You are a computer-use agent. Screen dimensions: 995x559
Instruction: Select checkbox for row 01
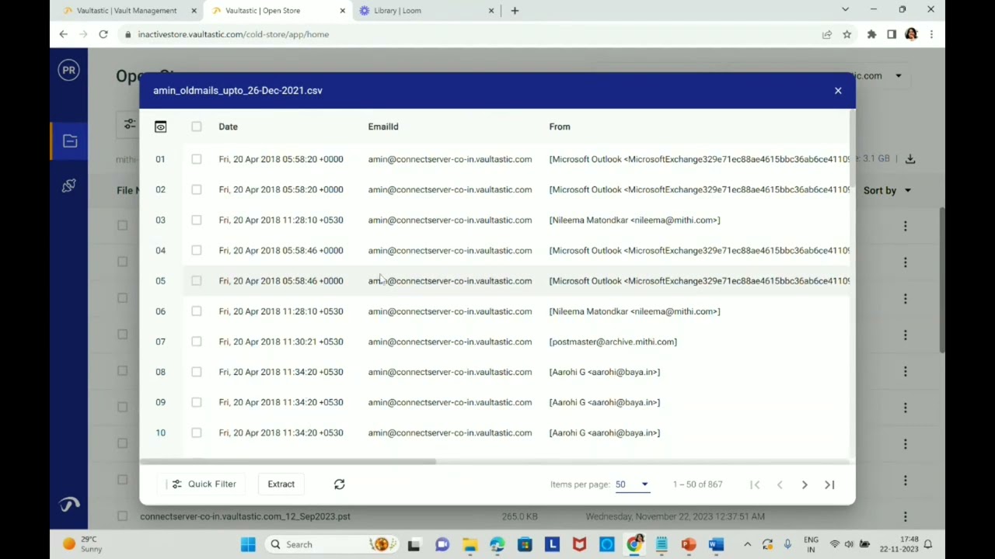tap(197, 159)
